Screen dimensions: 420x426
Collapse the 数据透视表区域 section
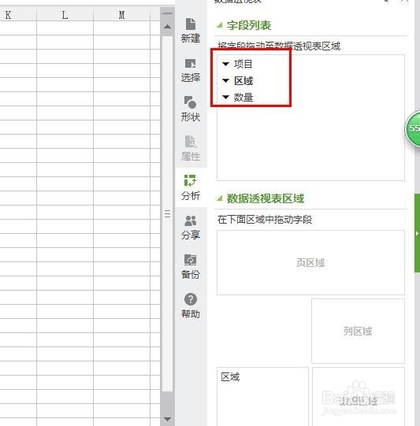[219, 198]
